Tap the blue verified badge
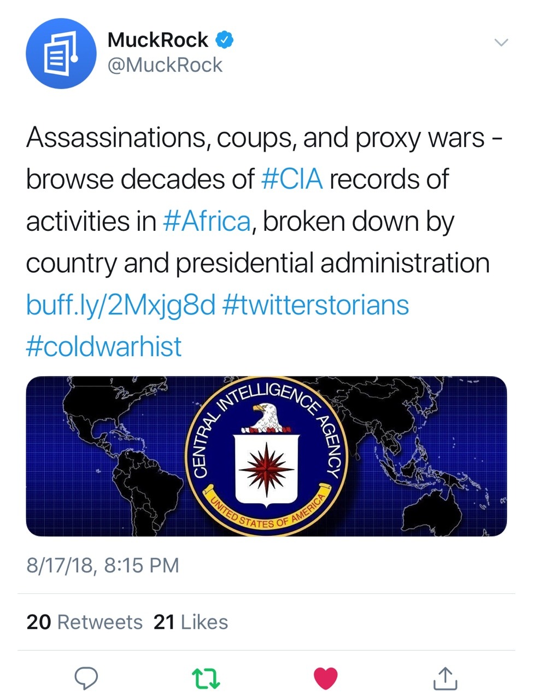533x700 pixels. click(x=224, y=39)
